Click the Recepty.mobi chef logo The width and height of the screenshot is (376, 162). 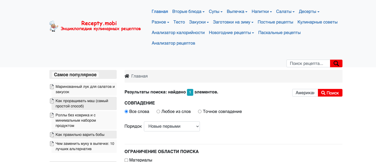(x=95, y=26)
